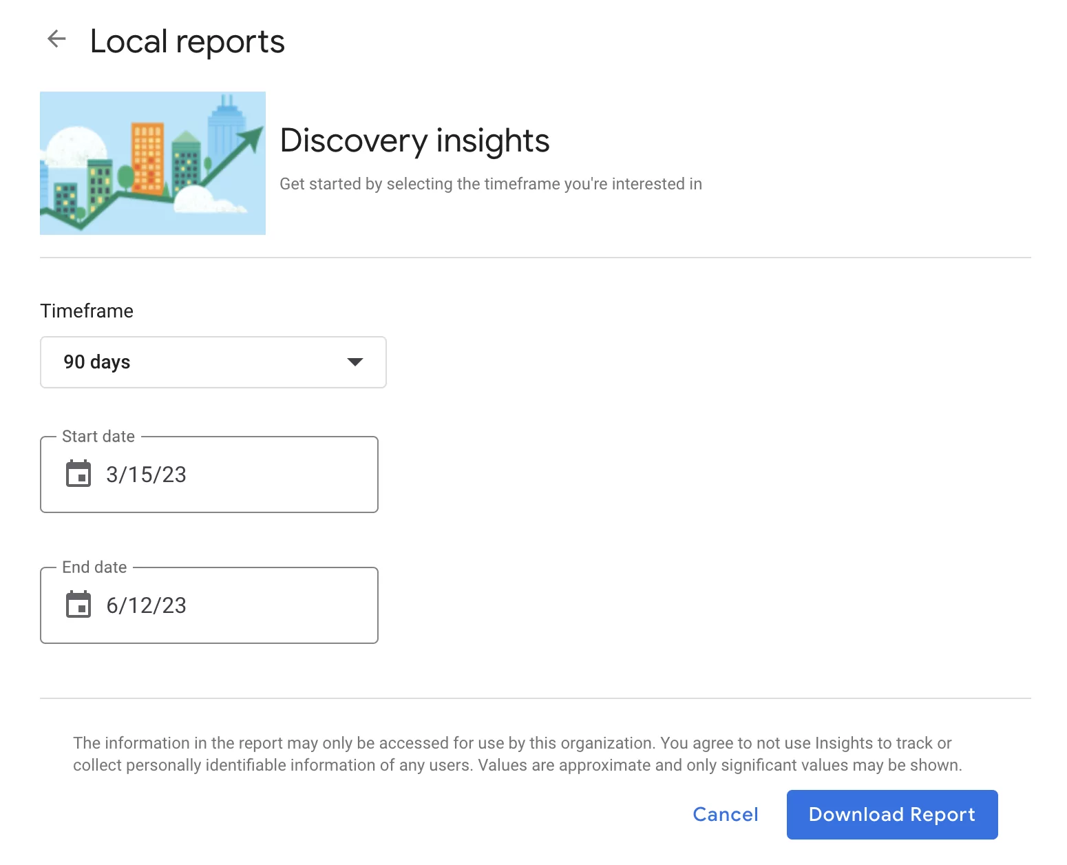Screen dimensions: 1067x865
Task: Click the Discovery insights heading
Action: coord(414,140)
